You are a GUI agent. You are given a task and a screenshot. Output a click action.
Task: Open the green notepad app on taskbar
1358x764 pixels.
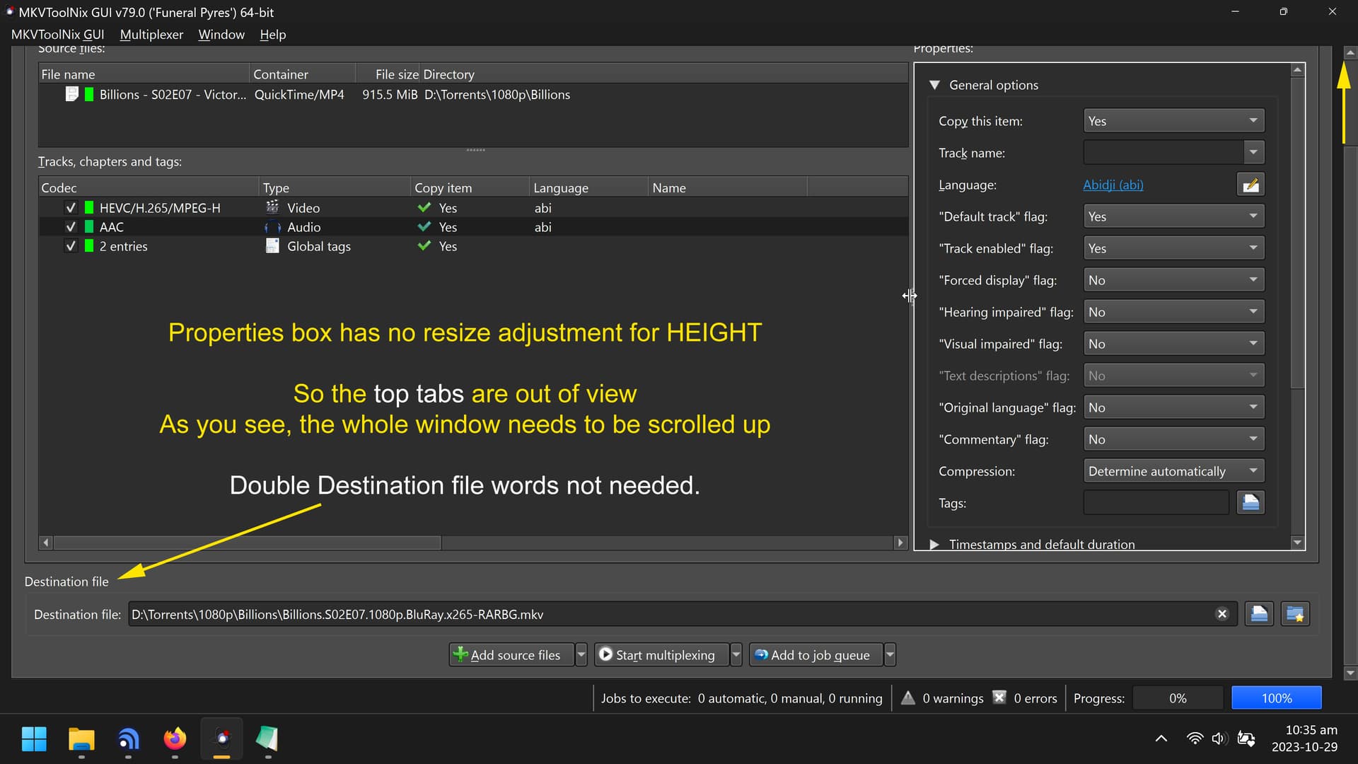267,739
